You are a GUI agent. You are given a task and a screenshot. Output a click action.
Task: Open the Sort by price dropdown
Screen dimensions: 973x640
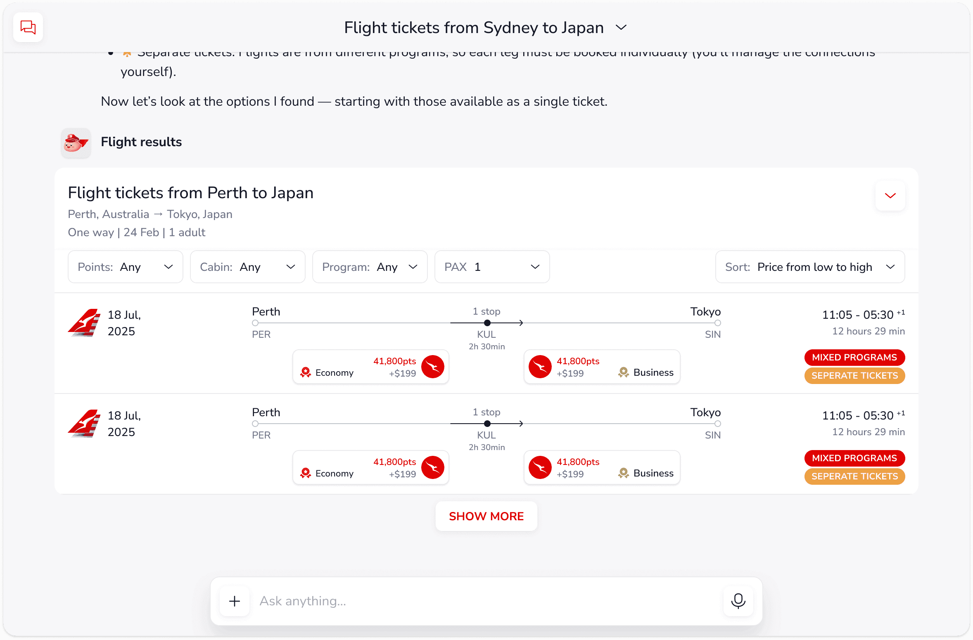click(810, 267)
